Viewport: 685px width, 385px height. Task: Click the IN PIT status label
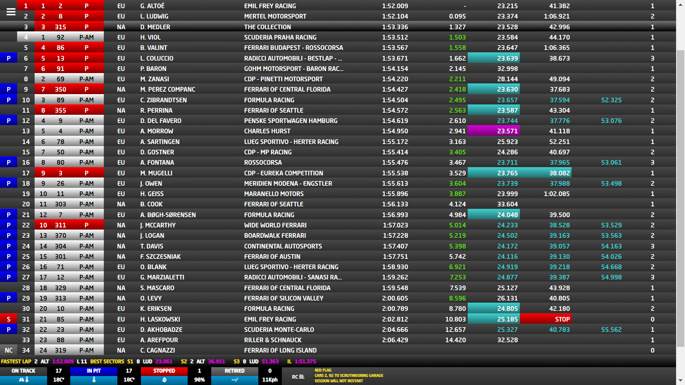tap(94, 371)
